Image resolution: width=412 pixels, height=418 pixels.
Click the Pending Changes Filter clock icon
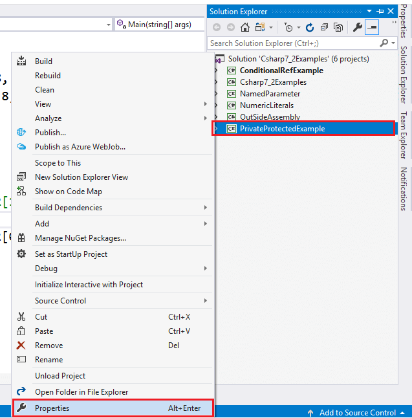click(x=288, y=27)
